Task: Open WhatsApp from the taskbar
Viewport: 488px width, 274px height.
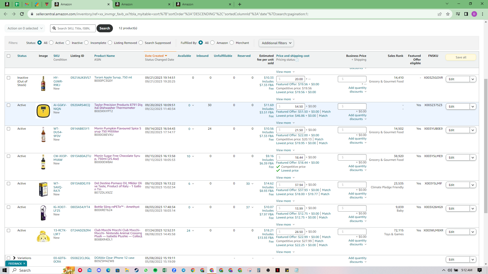Action: (146, 270)
